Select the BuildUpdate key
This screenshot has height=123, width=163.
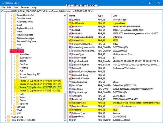pos(26,58)
